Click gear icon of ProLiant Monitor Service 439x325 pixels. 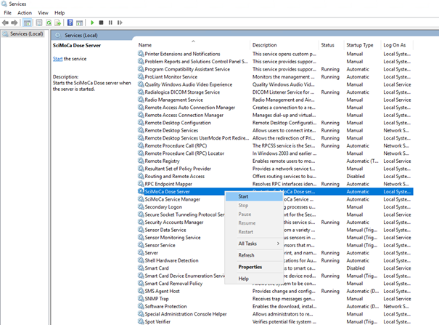141,76
